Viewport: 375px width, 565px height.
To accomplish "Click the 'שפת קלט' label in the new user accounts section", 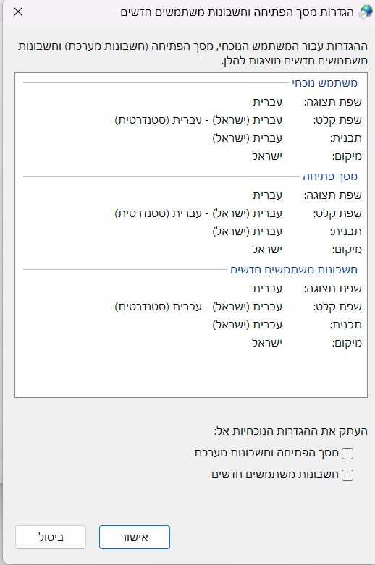I will point(337,307).
